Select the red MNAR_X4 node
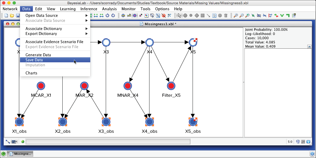Viewport: 316px width, 158px height. [128, 86]
